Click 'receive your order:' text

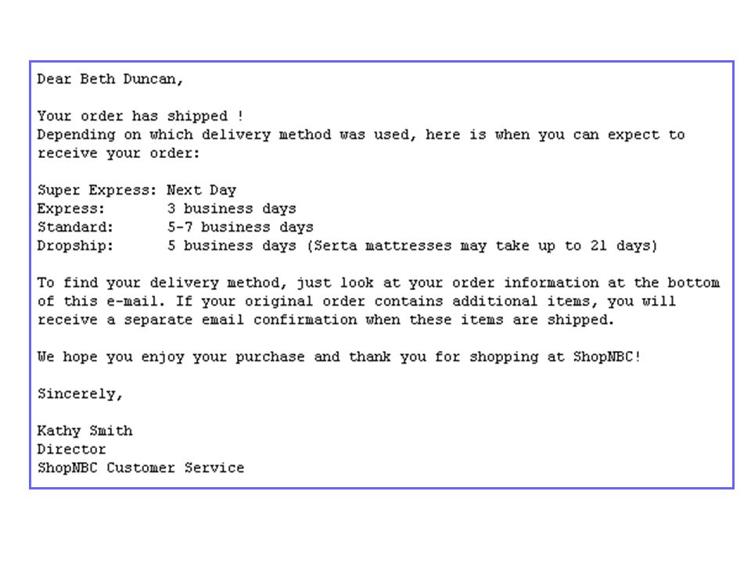coord(118,153)
